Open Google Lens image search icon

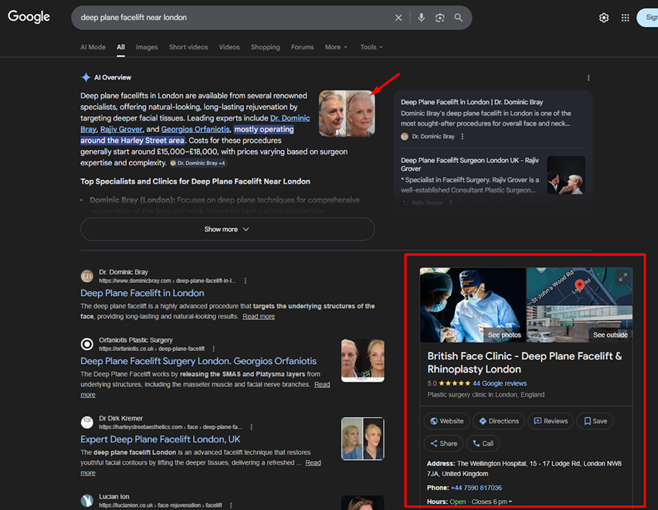point(440,18)
